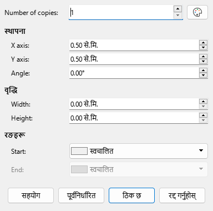Decrease the Angle value
The width and height of the screenshot is (213, 211).
click(x=203, y=76)
